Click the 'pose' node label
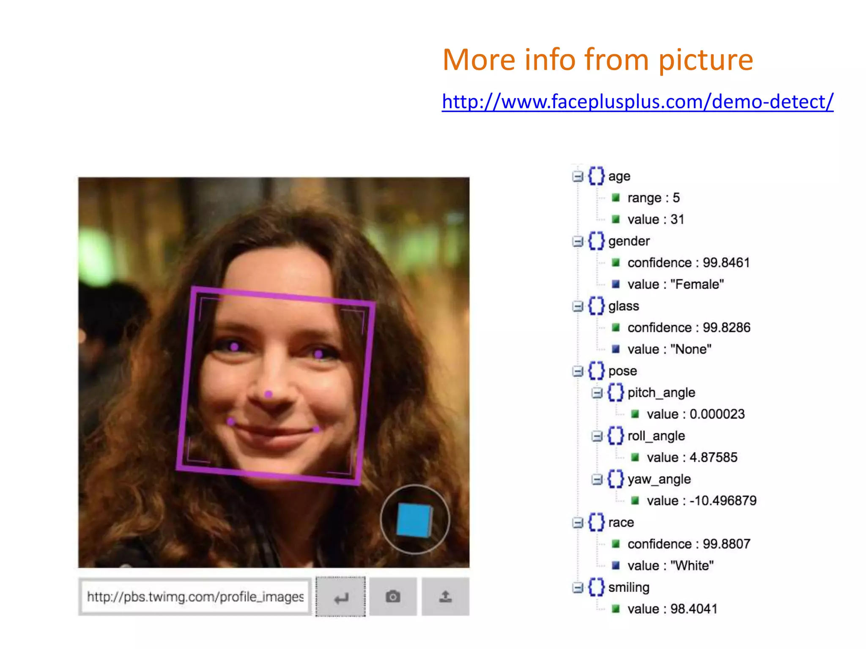The height and width of the screenshot is (649, 866). click(622, 371)
